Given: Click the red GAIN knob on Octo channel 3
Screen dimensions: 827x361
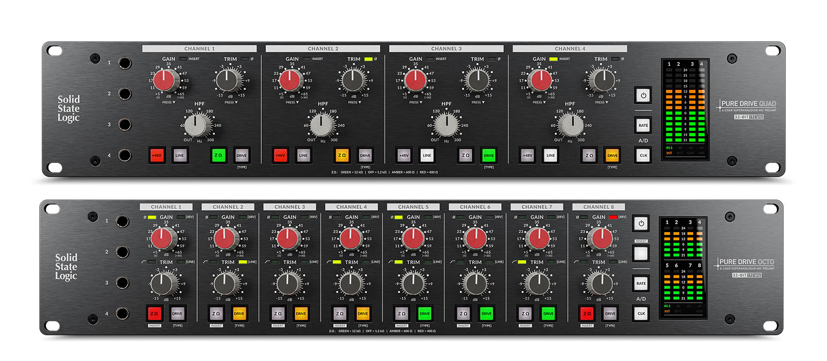Looking at the screenshot, I should (287, 239).
